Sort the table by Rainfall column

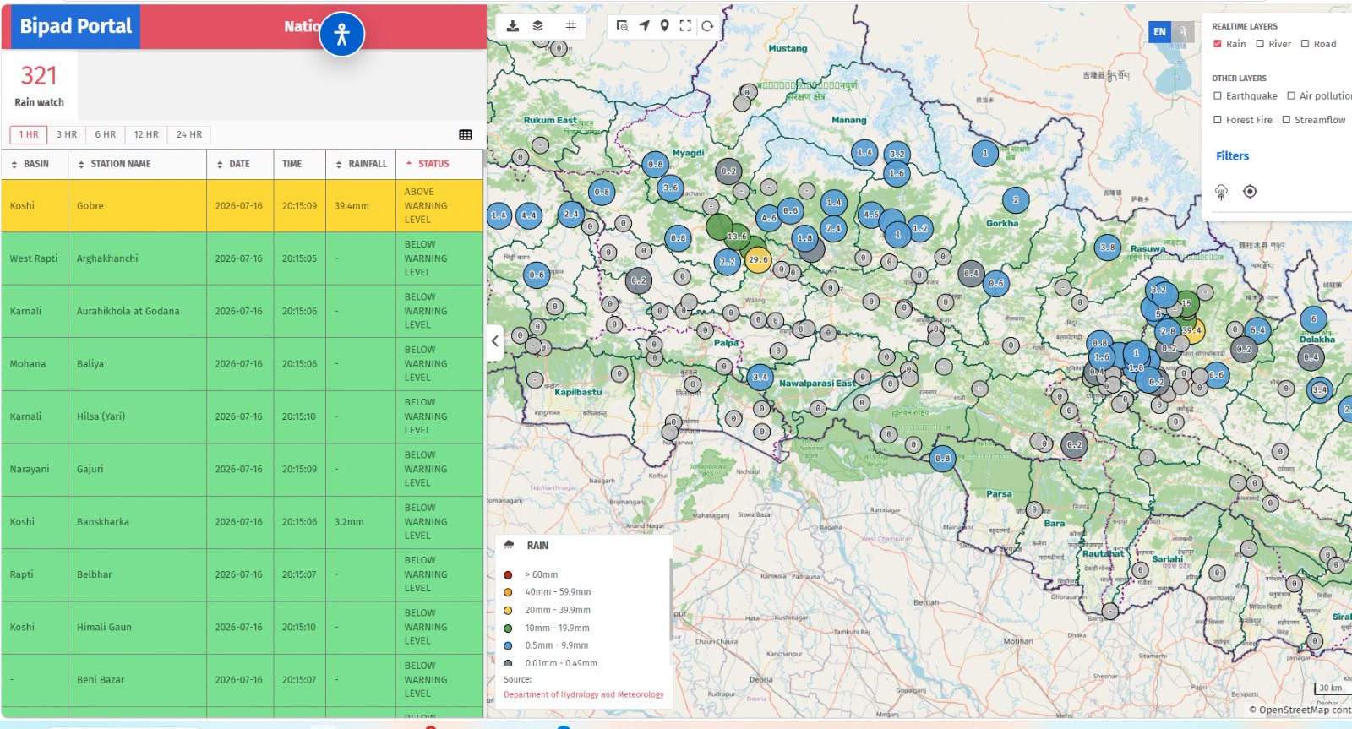(361, 164)
